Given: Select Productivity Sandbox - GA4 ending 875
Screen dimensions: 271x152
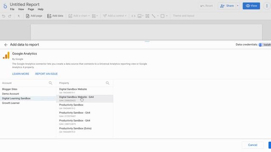Looking at the screenshot, I should (85, 122).
